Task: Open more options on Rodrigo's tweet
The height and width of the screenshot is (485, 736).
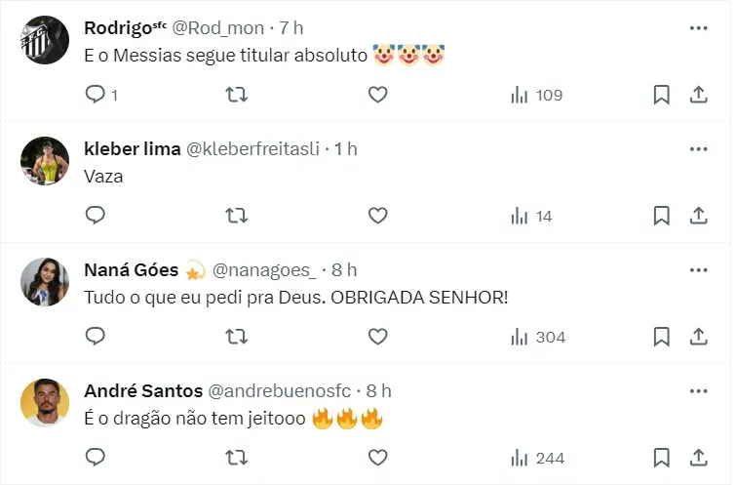Action: [x=698, y=27]
